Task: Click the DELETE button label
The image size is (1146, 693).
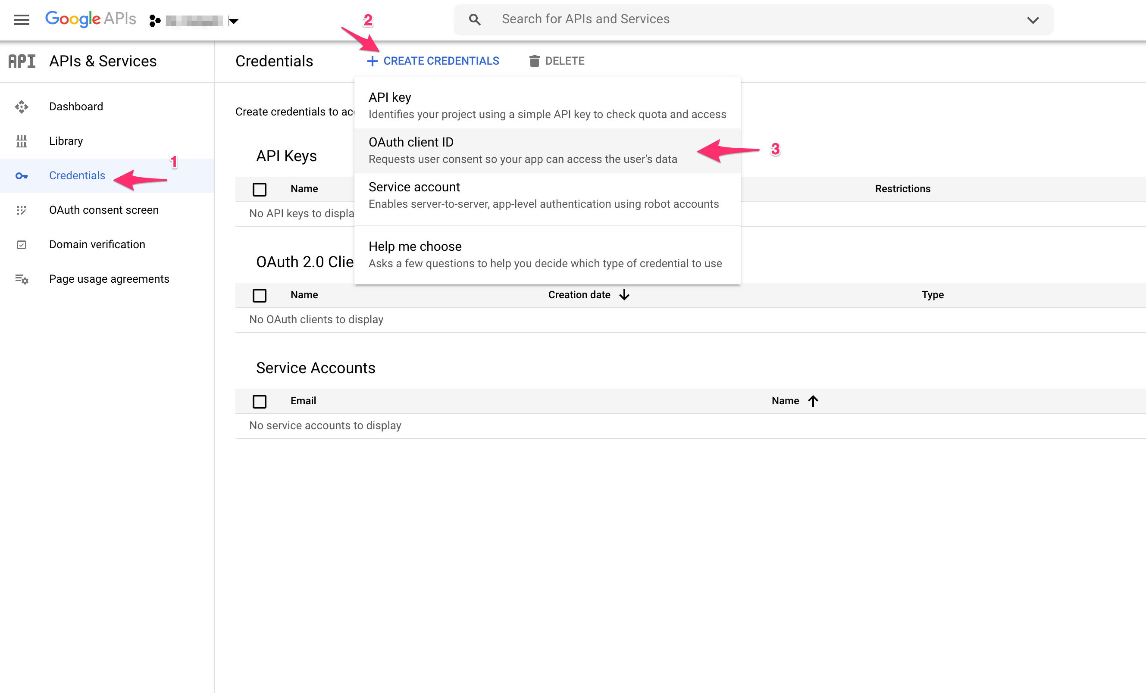Action: pyautogui.click(x=565, y=61)
